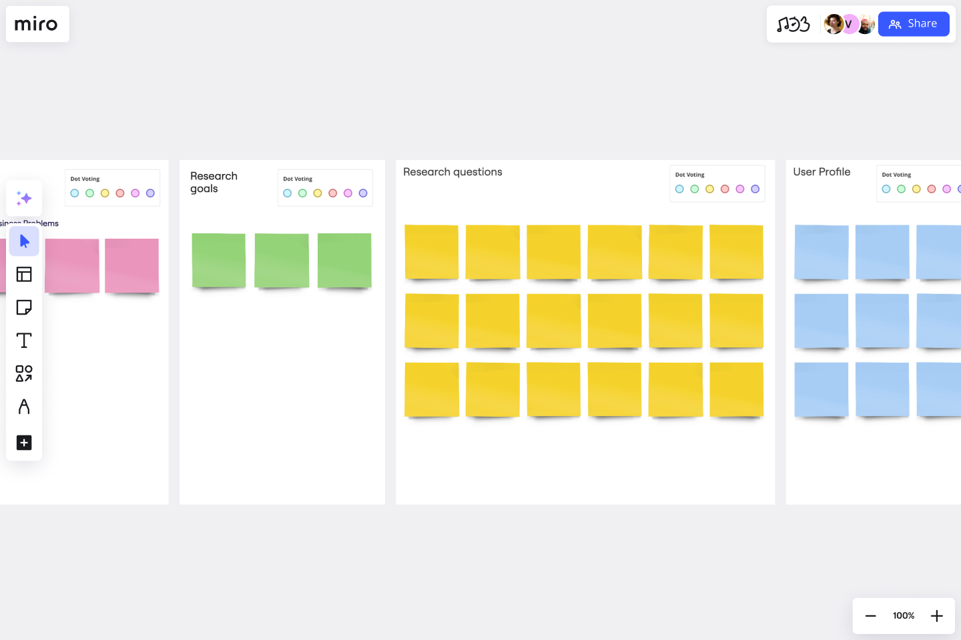Click the Miro logo home link
961x640 pixels.
pos(37,24)
